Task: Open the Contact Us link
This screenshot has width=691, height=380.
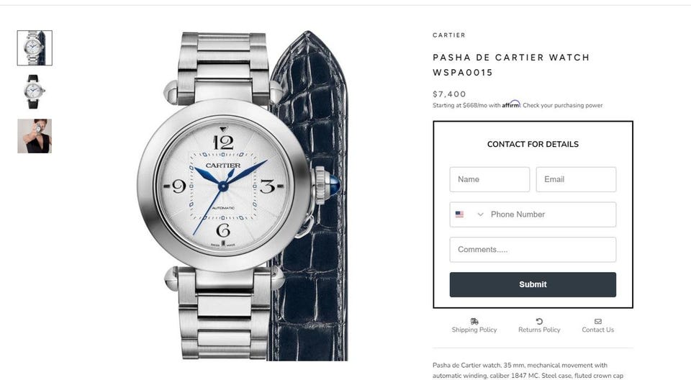Action: coord(597,330)
